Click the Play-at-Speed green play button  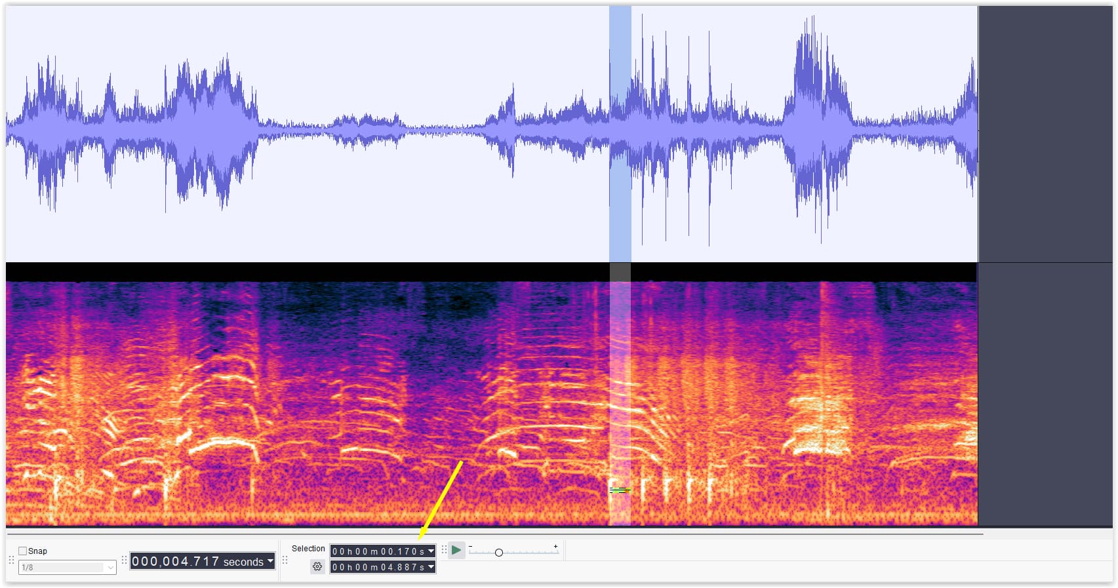tap(456, 550)
